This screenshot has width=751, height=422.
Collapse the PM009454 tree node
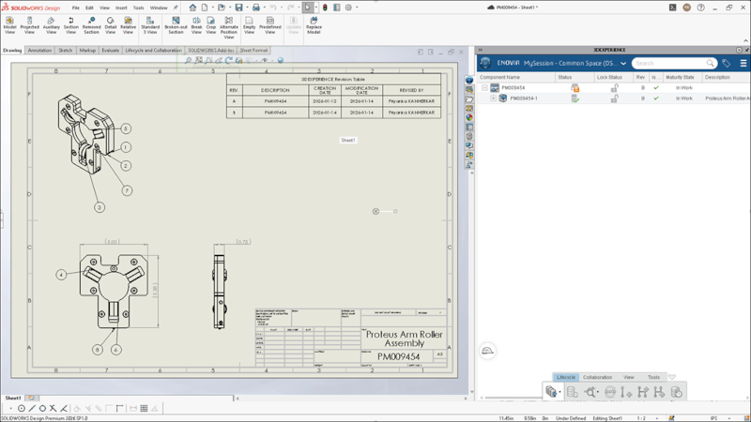[x=484, y=88]
